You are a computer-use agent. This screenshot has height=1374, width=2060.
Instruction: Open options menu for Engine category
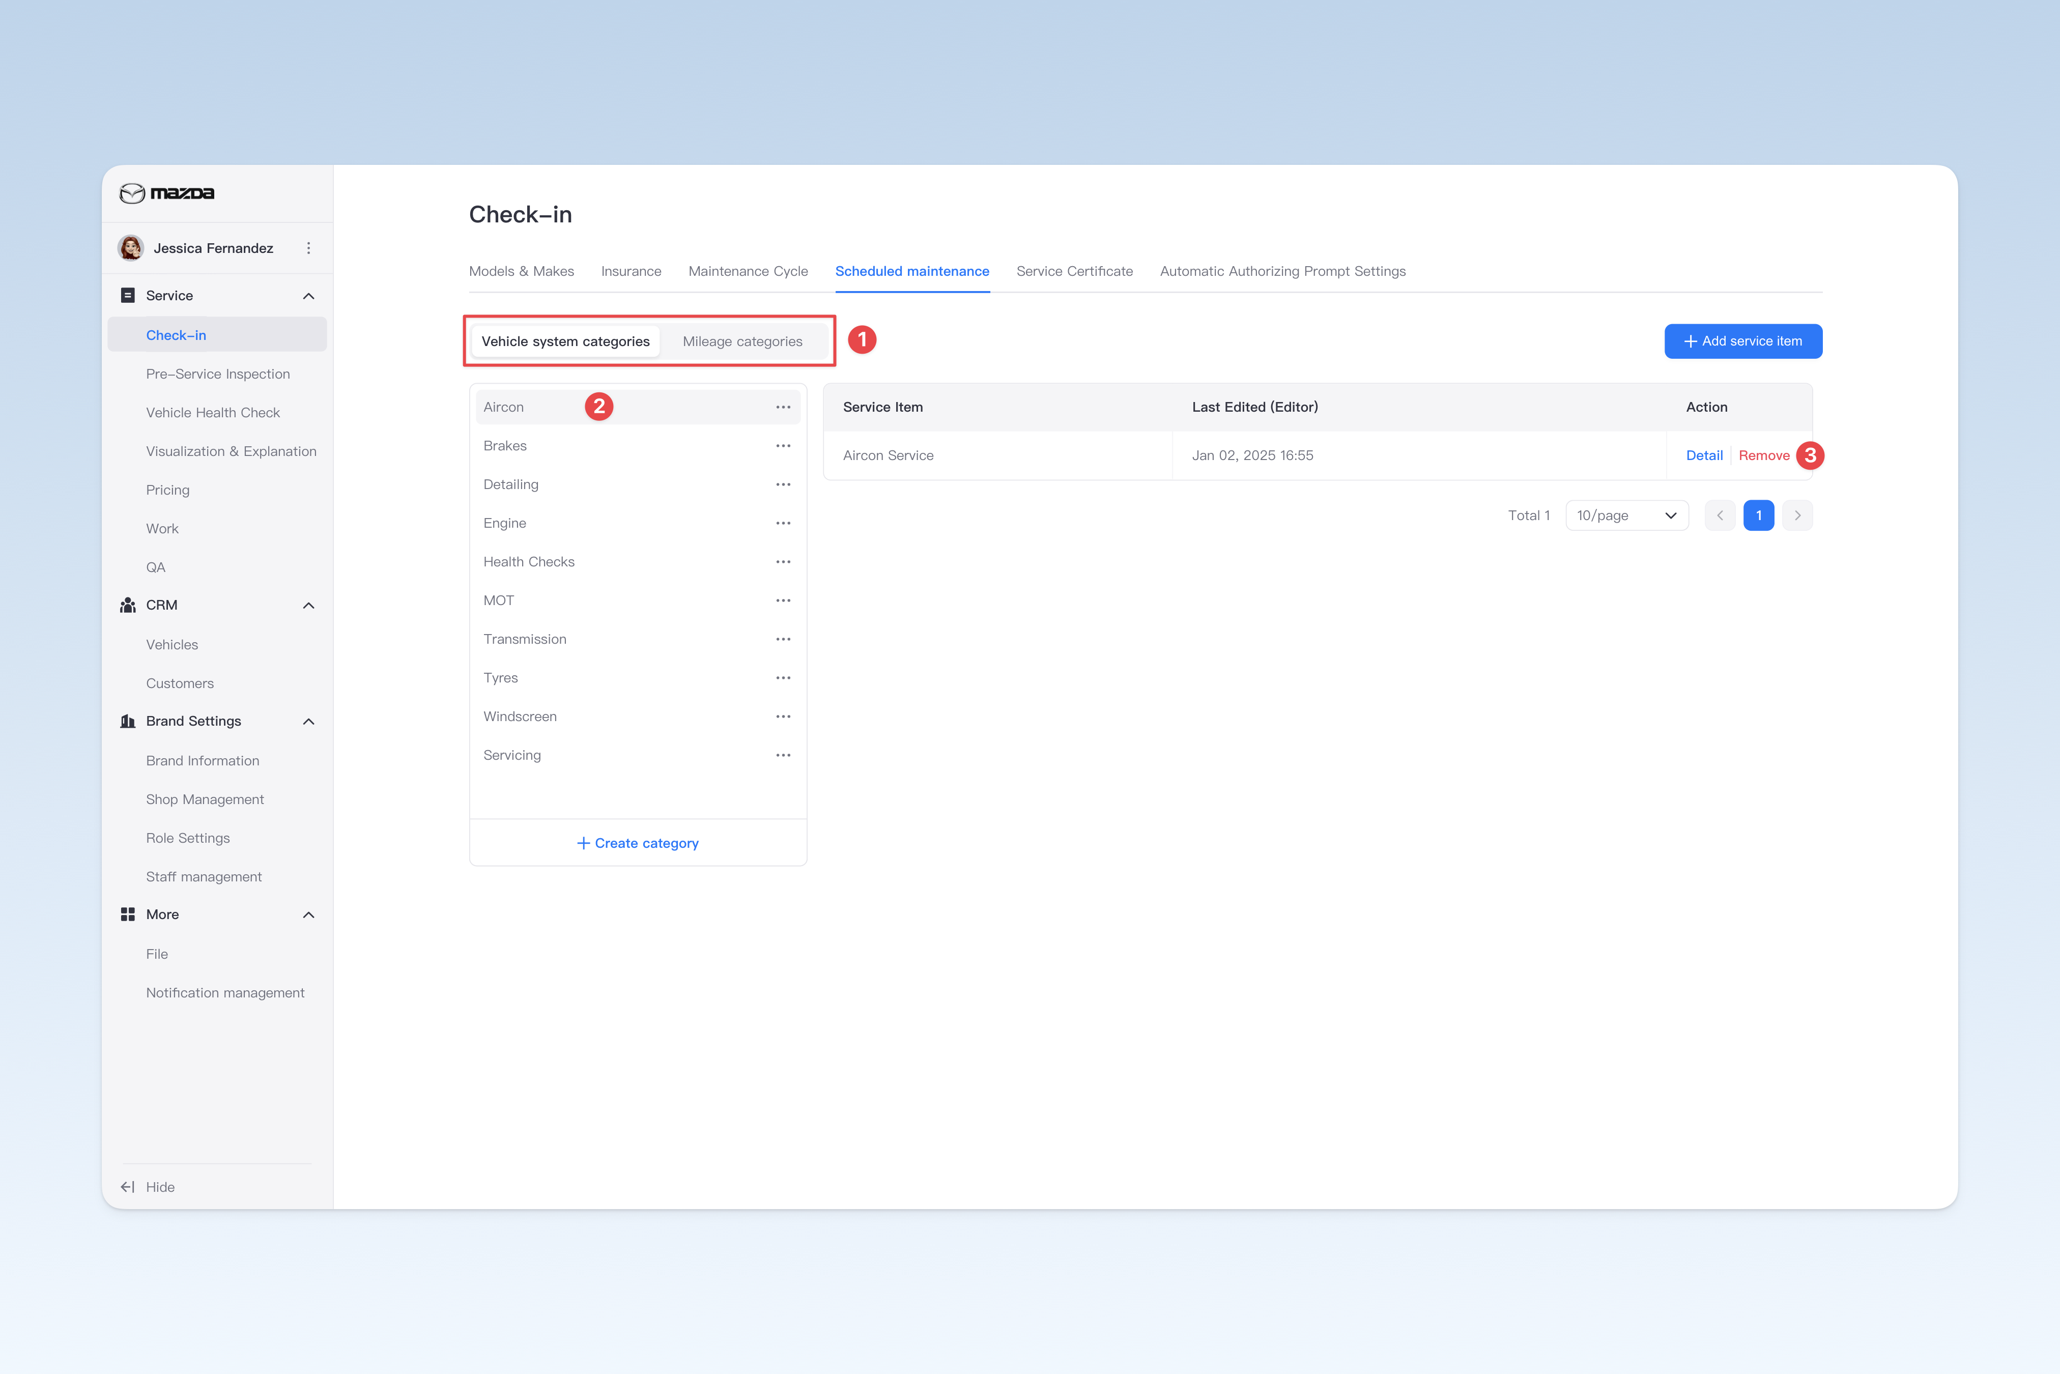click(783, 523)
